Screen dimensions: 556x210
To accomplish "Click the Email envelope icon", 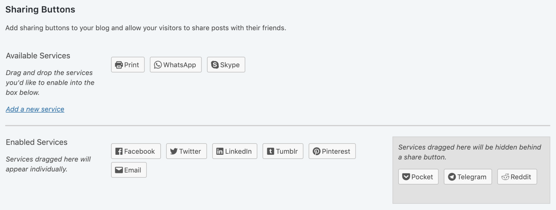I will click(119, 170).
